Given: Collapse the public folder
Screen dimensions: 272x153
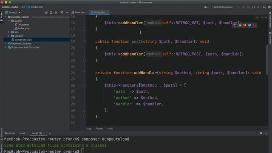Looking at the screenshot, I should (8, 21).
